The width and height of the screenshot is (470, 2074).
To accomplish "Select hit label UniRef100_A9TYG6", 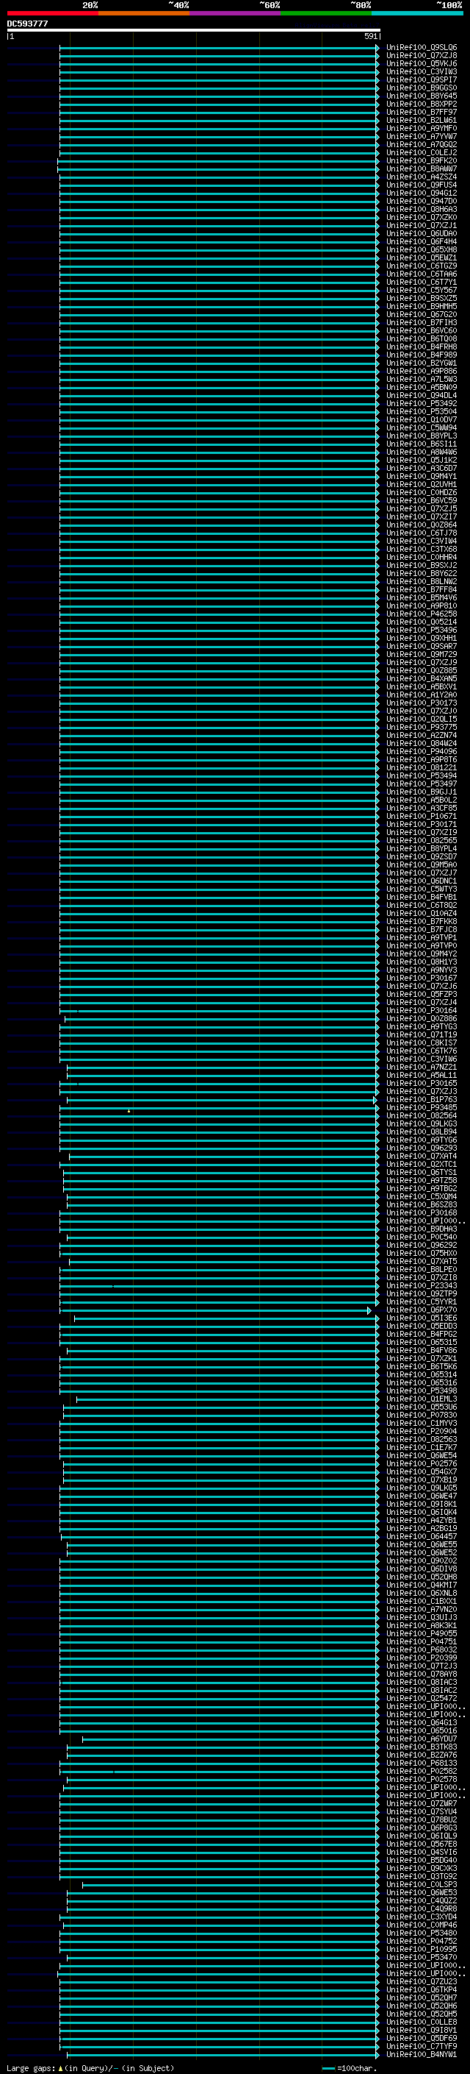I will [422, 1140].
